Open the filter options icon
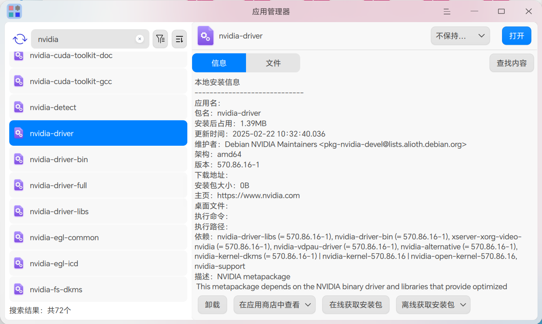This screenshot has width=542, height=324. pos(160,39)
